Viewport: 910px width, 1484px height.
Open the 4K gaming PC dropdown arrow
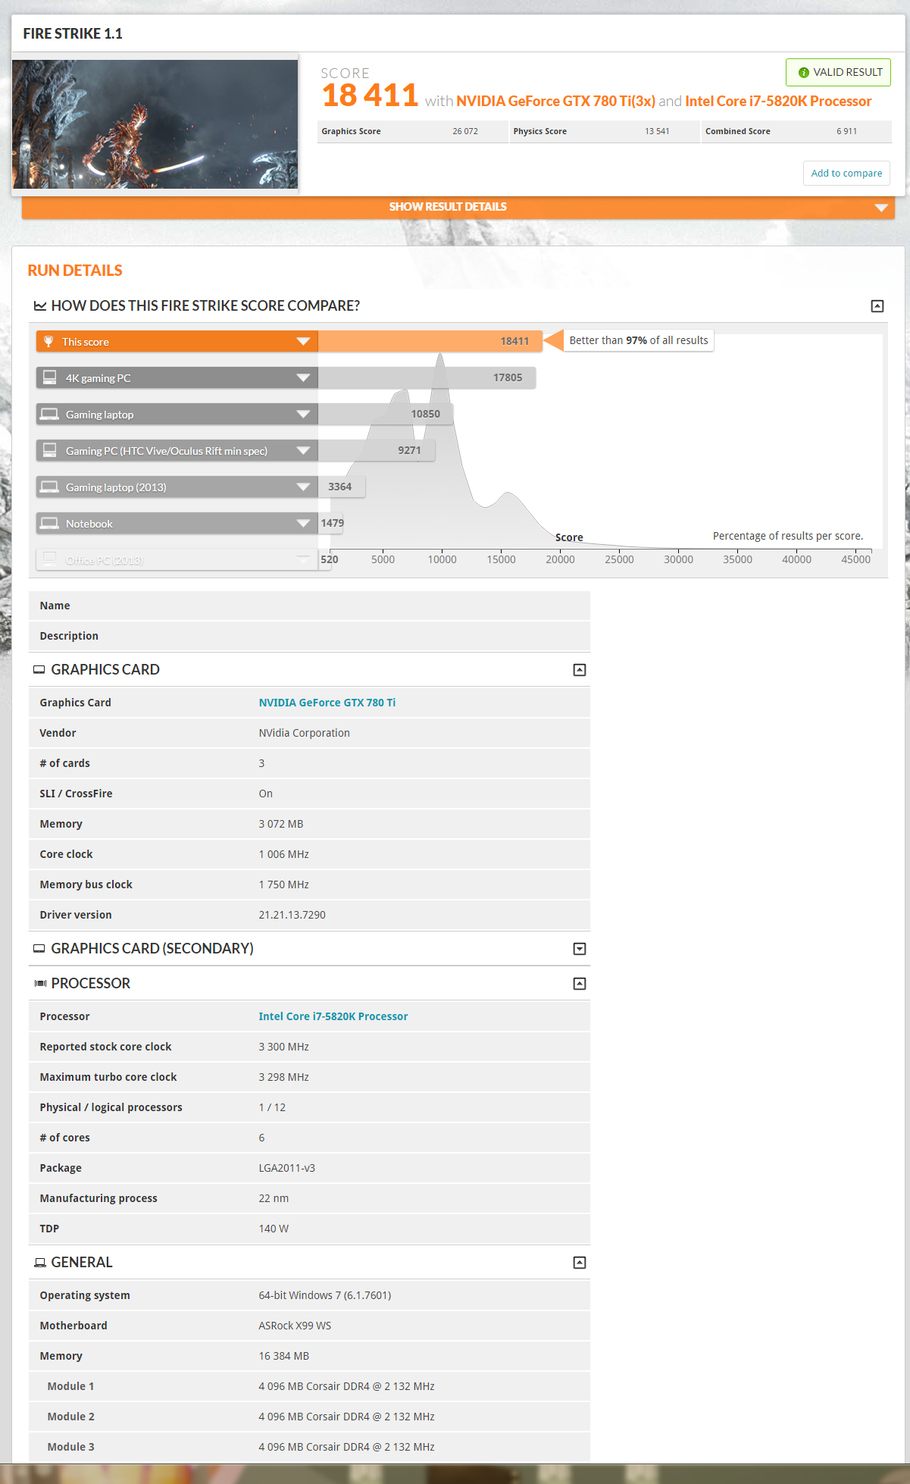[x=303, y=377]
